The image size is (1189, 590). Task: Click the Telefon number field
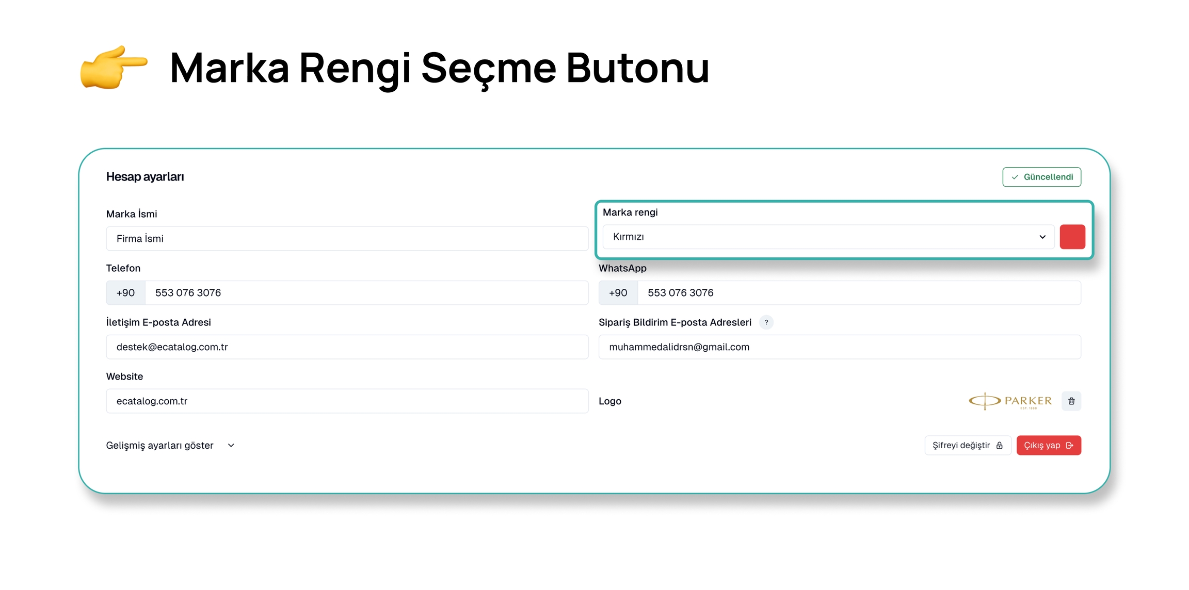point(366,293)
